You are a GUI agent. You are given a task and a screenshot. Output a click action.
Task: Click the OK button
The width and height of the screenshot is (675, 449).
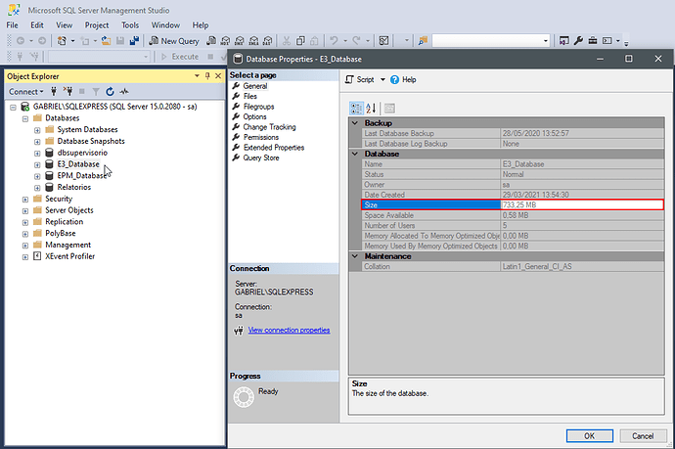(x=589, y=435)
